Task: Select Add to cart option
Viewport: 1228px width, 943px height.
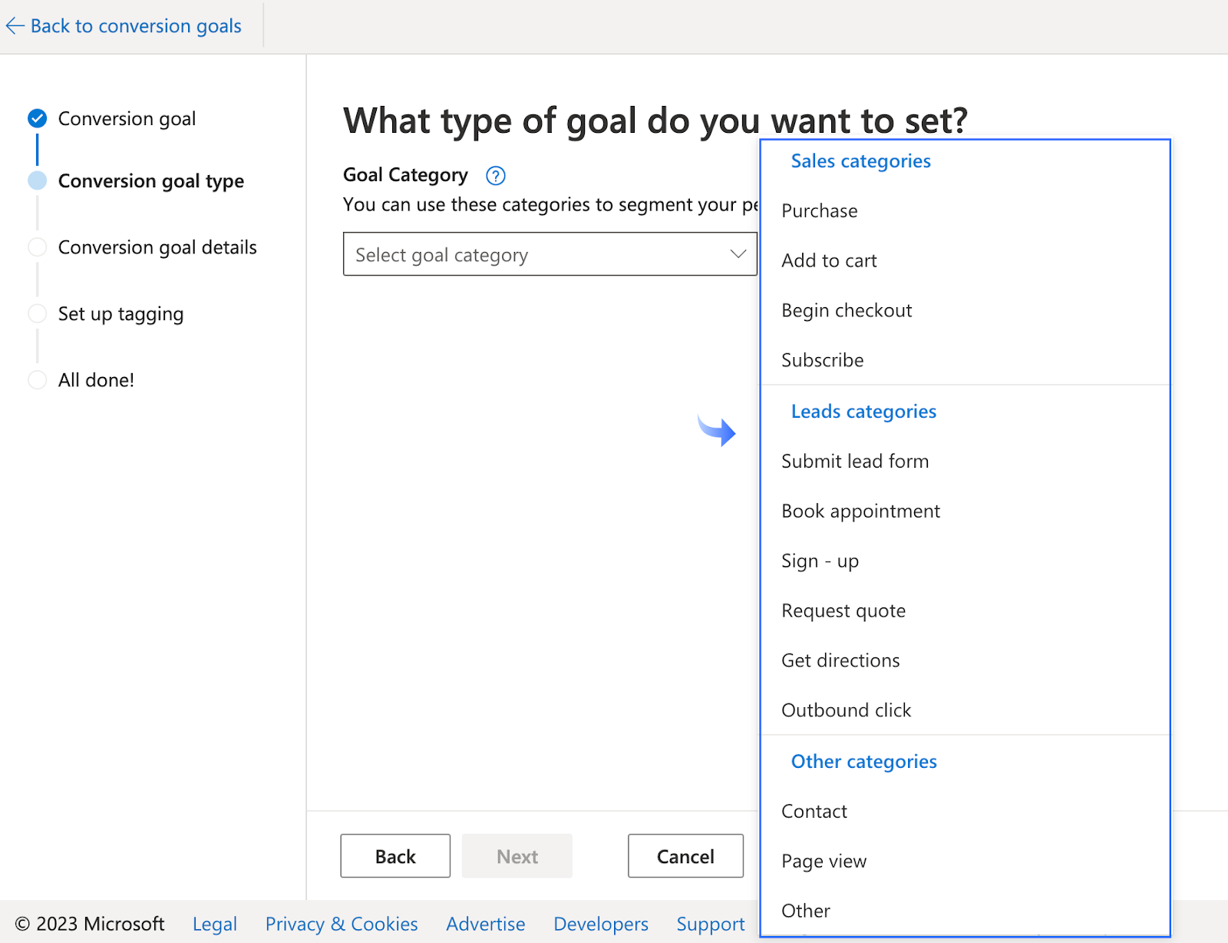Action: 829,261
